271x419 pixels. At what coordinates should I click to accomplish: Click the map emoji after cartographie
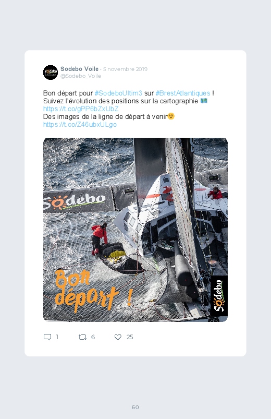(x=204, y=101)
